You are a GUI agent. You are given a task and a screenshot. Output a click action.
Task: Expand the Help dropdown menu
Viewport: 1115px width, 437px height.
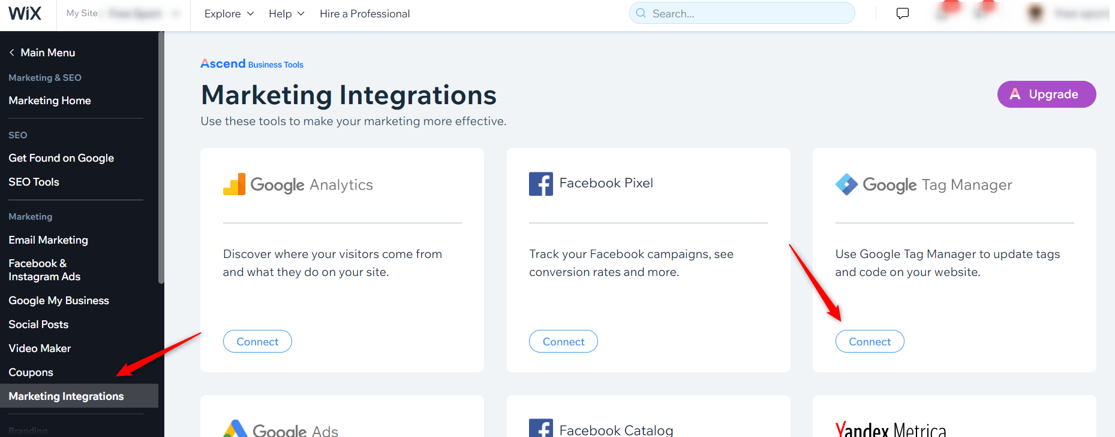pos(286,14)
